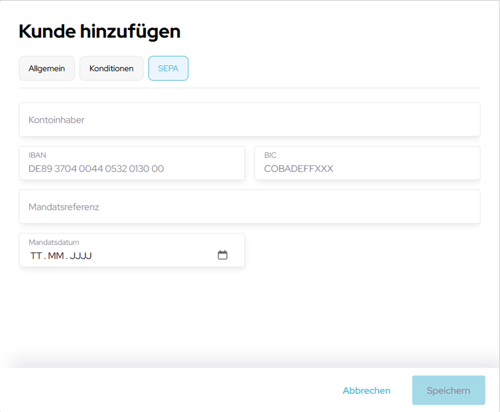The height and width of the screenshot is (412, 500).
Task: Hit the Speichern button
Action: (448, 391)
